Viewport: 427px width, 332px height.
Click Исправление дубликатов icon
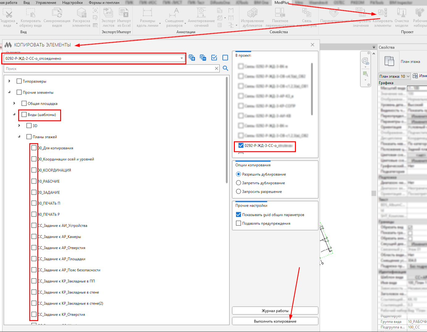pyautogui.click(x=253, y=14)
